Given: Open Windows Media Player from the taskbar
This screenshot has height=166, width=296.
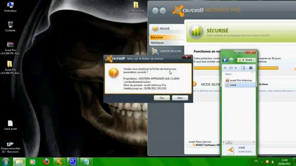Looking at the screenshot, I should [32, 162].
